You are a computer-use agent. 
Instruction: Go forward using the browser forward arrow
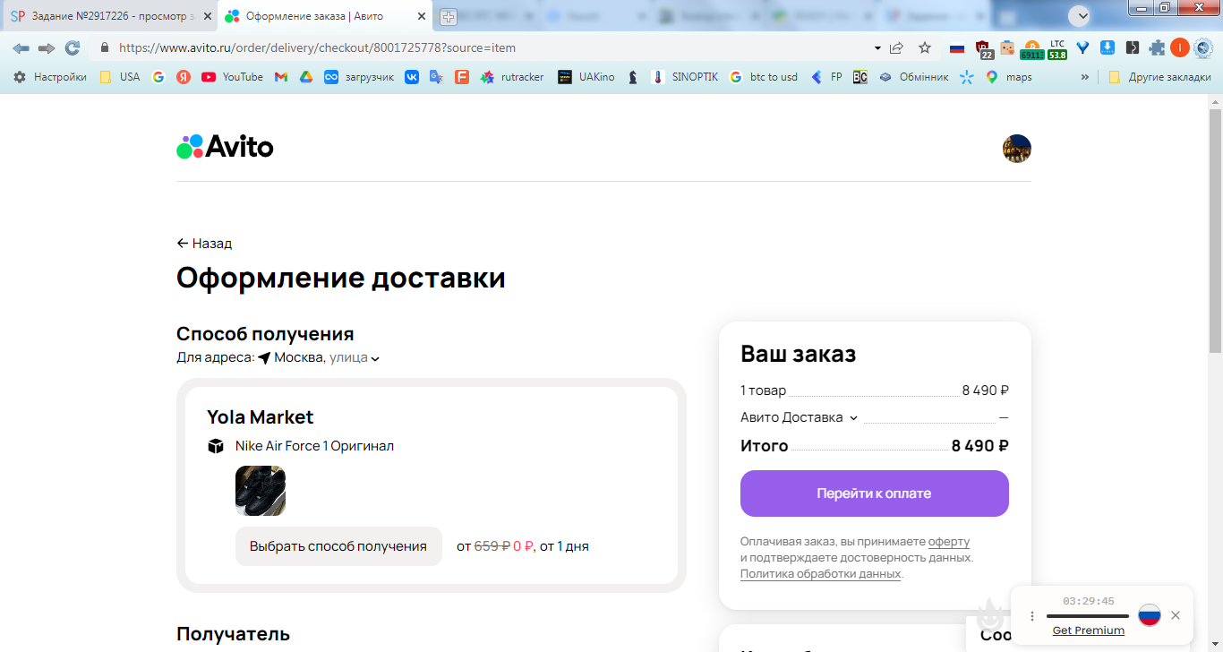[47, 48]
